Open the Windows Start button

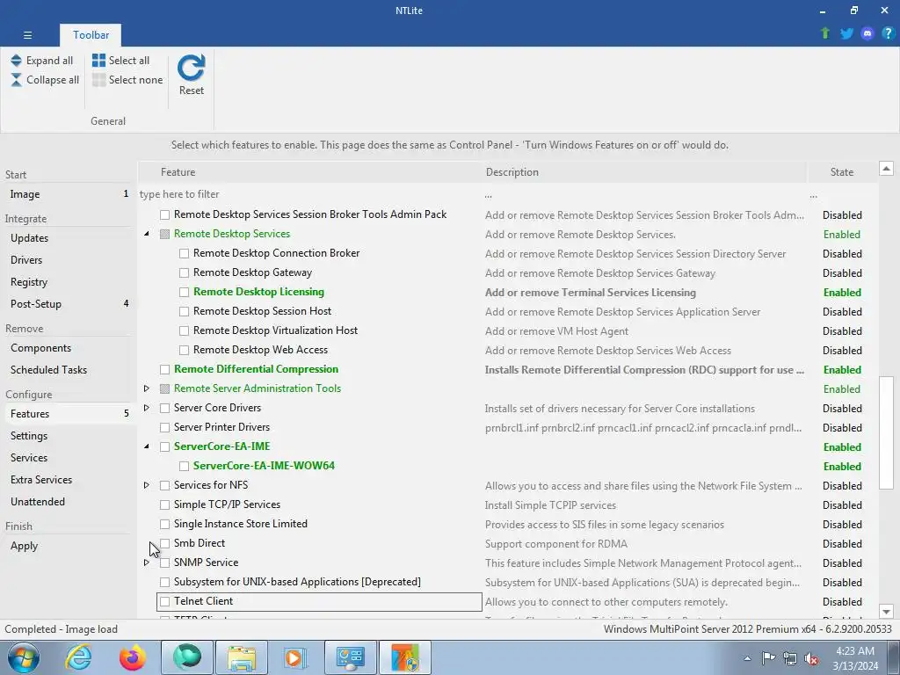click(x=24, y=657)
